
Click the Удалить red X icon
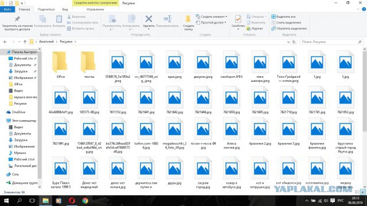click(x=149, y=19)
